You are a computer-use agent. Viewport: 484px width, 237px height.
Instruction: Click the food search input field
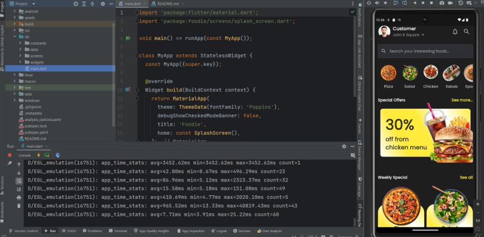point(425,51)
